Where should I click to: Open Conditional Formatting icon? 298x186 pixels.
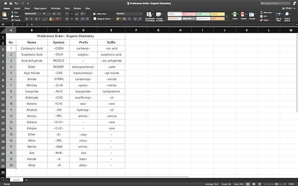pos(149,14)
